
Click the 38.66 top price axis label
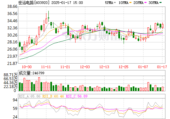pyautogui.click(x=12, y=7)
